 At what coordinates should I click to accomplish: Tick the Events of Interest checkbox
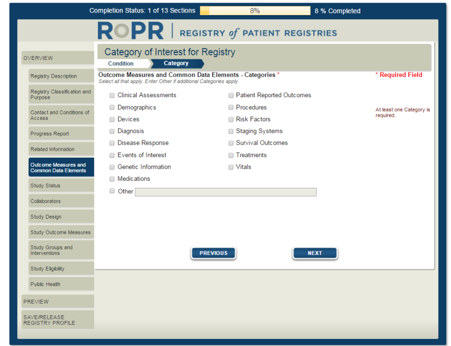(x=112, y=155)
